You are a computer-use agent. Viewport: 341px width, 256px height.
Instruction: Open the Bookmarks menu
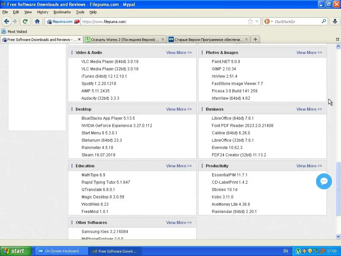62,12
